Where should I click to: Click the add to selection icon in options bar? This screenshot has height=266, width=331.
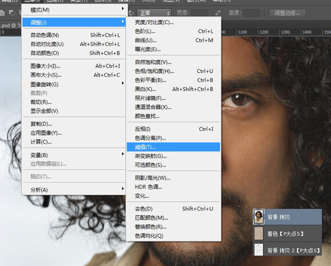click(x=2, y=13)
